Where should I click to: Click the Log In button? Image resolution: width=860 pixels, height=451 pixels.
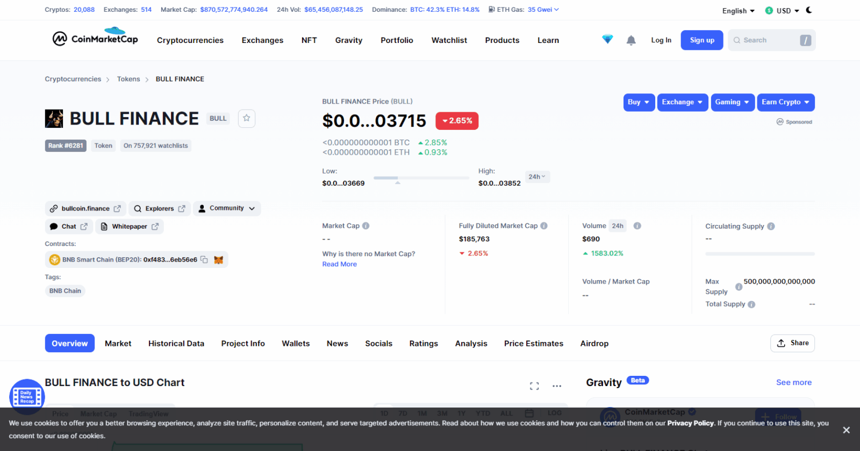pyautogui.click(x=661, y=40)
